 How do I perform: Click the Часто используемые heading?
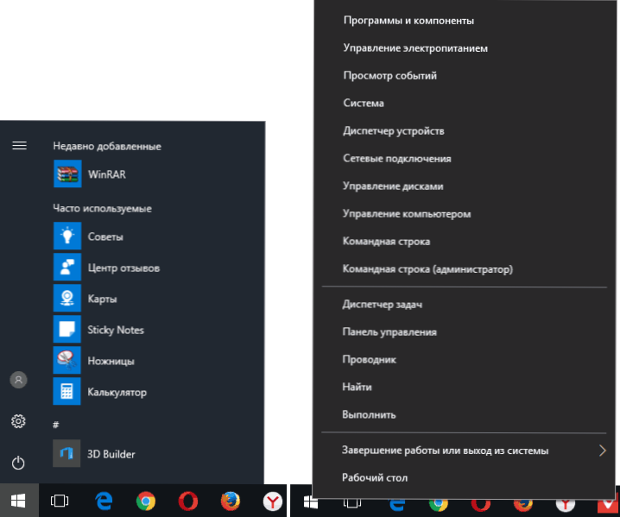103,208
